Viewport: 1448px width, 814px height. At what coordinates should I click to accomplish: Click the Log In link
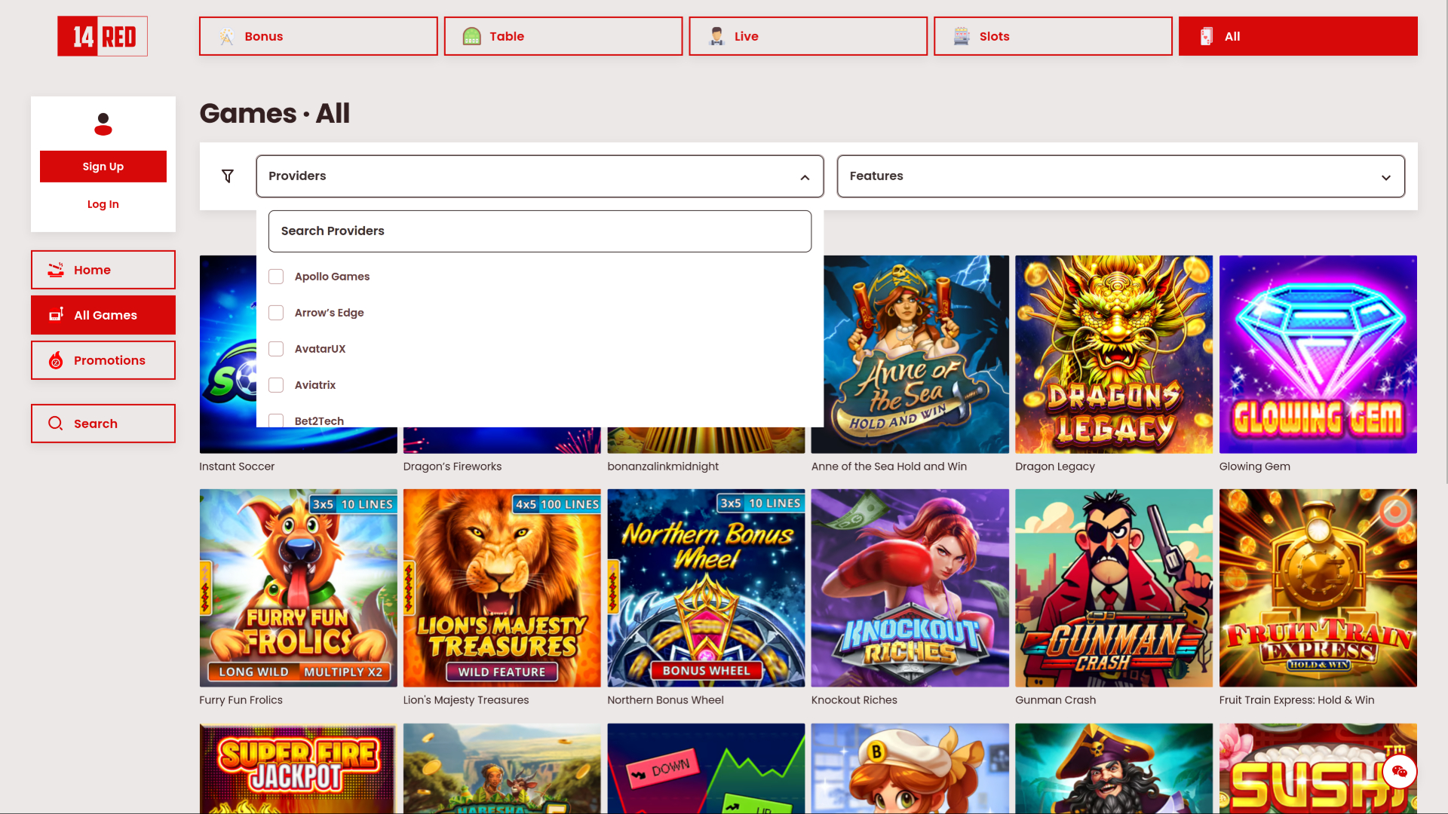pyautogui.click(x=103, y=203)
